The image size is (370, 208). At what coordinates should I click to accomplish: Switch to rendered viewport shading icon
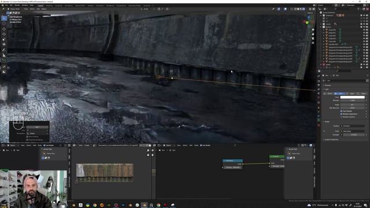click(304, 9)
